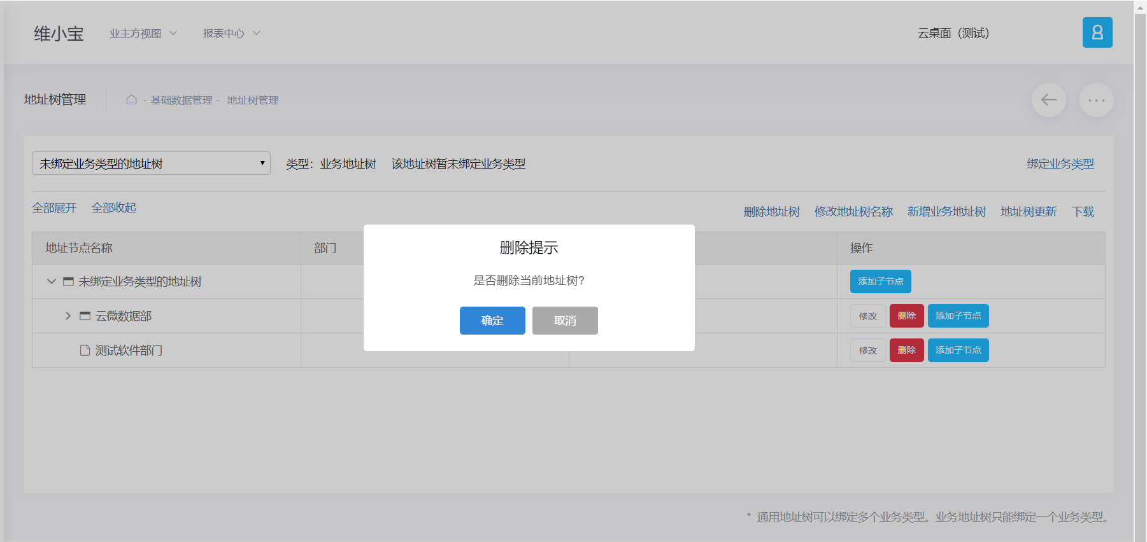Click 修改 button in 测试软件部门 row
1147x542 pixels.
(x=867, y=351)
